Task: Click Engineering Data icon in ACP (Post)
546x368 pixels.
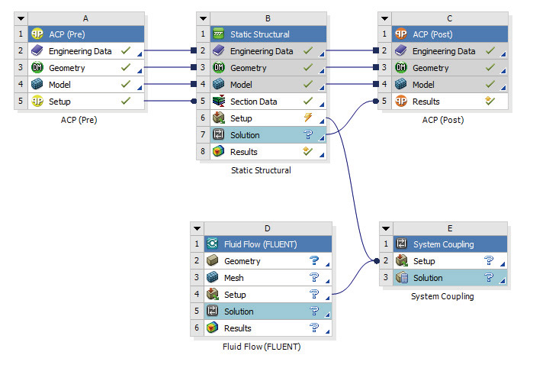Action: coord(401,51)
